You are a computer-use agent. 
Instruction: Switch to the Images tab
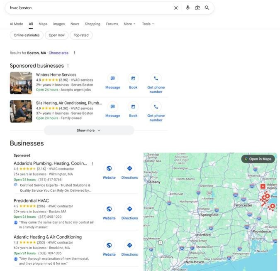pos(59,24)
